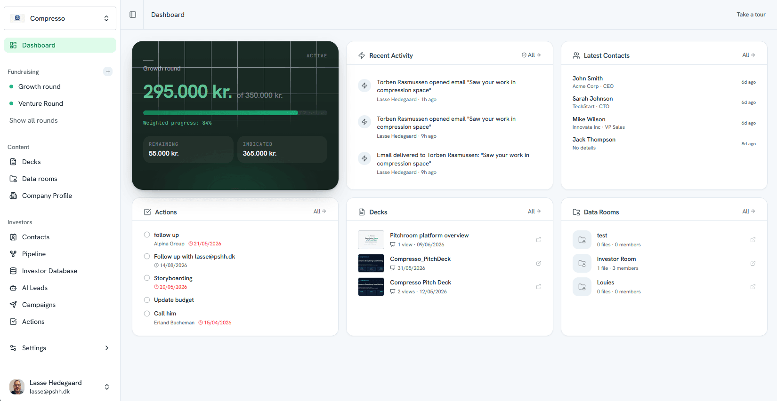Image resolution: width=777 pixels, height=401 pixels.
Task: Open Pitchroom platform overview deck thumbnail
Action: [371, 240]
